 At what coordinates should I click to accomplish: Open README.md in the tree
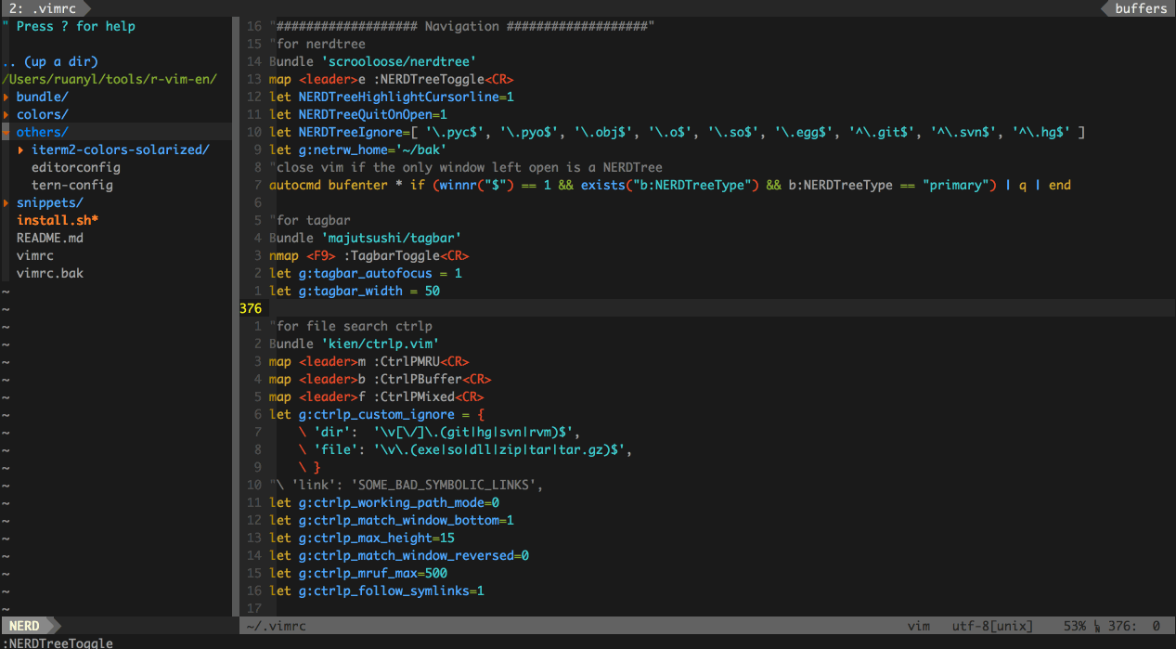[x=50, y=238]
